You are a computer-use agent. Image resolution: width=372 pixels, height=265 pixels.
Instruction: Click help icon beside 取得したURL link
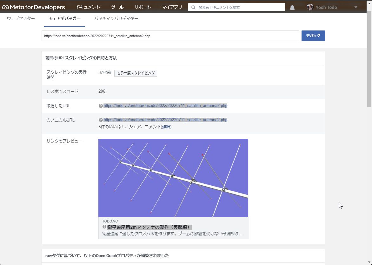[101, 106]
